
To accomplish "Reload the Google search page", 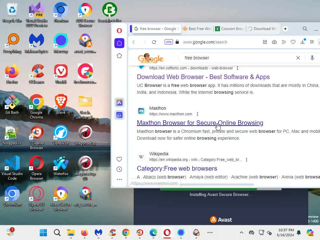I will 154,42.
